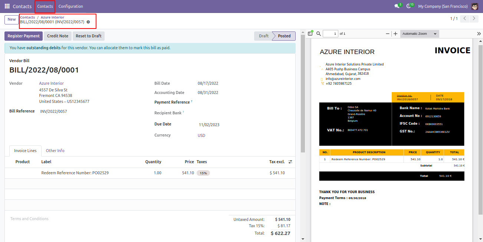Click the scroll down arrow of form scrollbar

pyautogui.click(x=303, y=239)
